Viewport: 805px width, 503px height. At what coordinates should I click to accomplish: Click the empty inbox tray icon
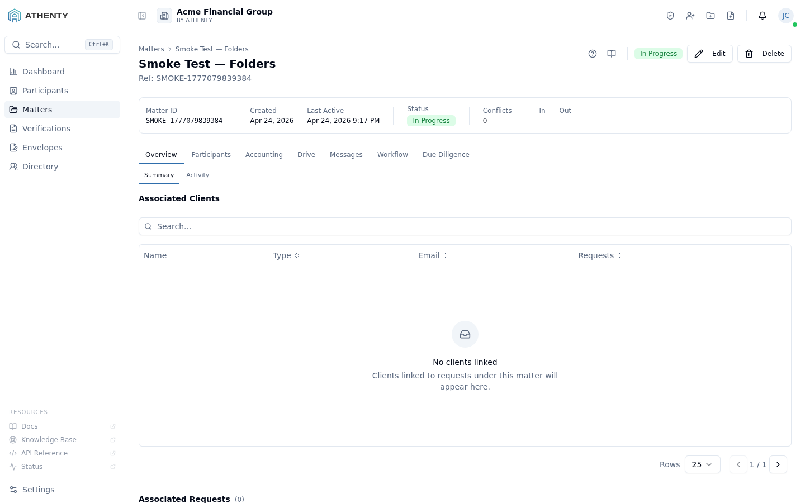point(465,334)
